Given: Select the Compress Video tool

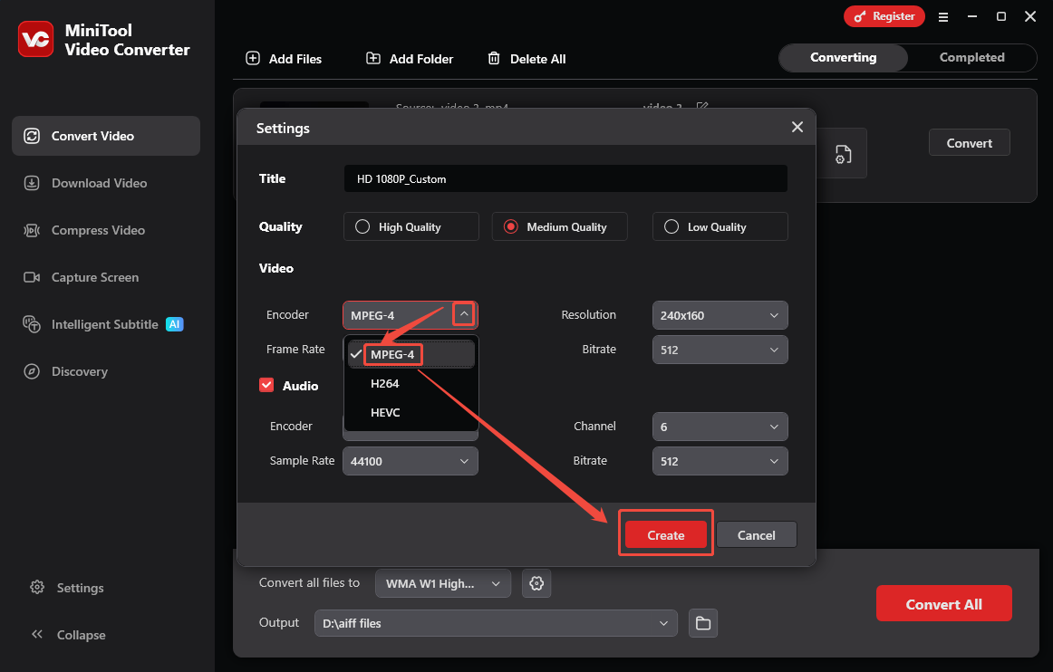Looking at the screenshot, I should (x=92, y=230).
